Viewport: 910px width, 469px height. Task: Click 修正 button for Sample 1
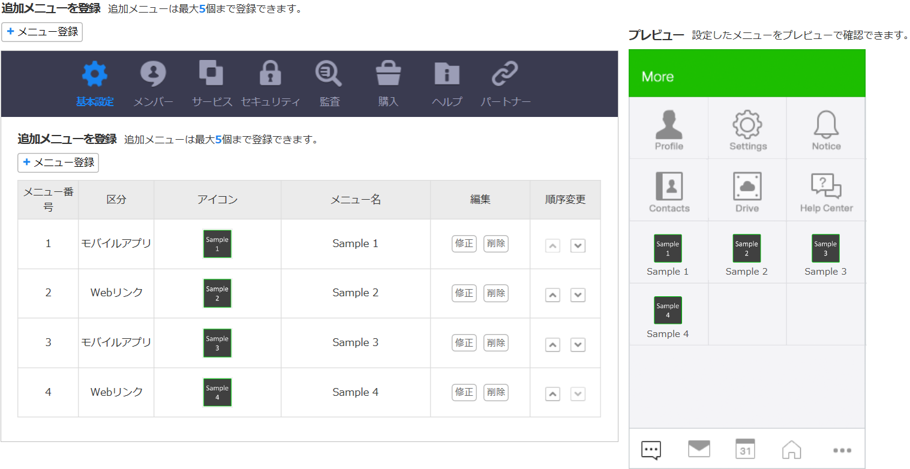(x=464, y=243)
